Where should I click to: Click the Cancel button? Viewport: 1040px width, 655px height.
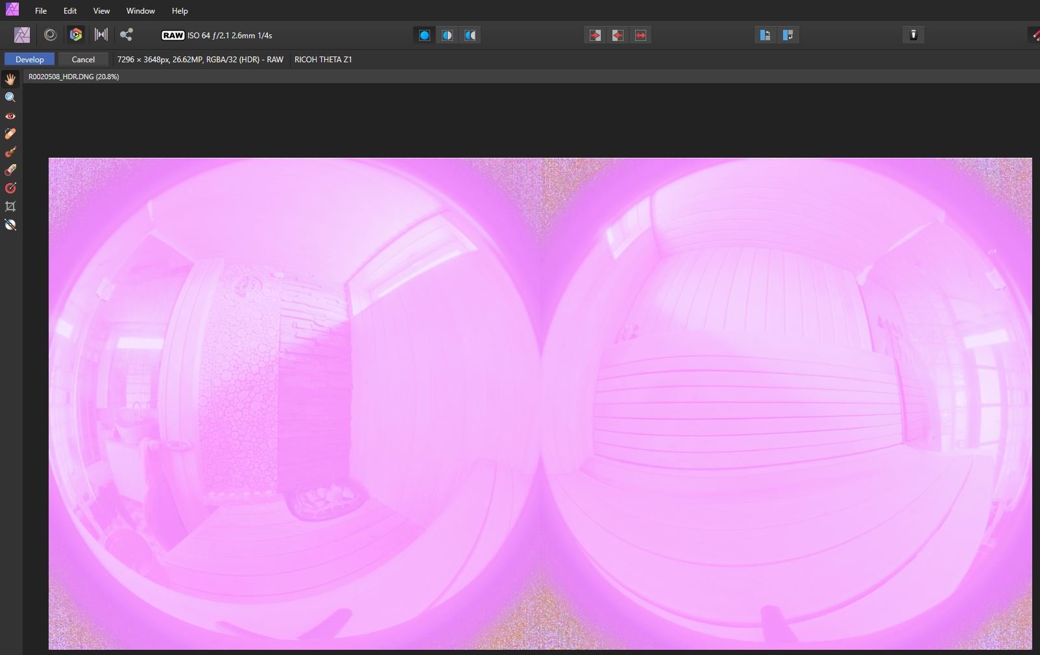pos(83,59)
